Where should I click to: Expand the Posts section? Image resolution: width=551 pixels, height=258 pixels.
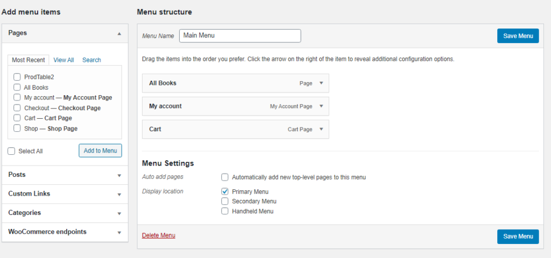119,176
